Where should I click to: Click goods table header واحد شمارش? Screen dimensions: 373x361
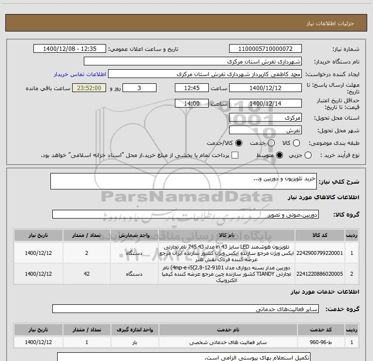pos(134,235)
